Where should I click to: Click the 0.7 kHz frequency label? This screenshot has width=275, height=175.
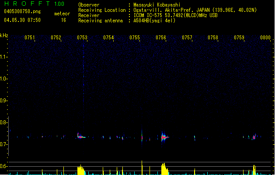coord(3,144)
